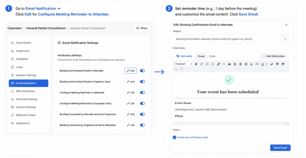Edit Booking Confirmation Email to Attendee

point(131,71)
